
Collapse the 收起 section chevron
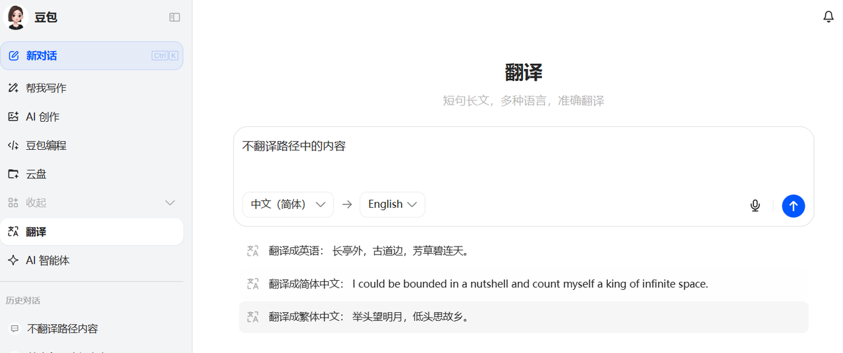[x=170, y=202]
